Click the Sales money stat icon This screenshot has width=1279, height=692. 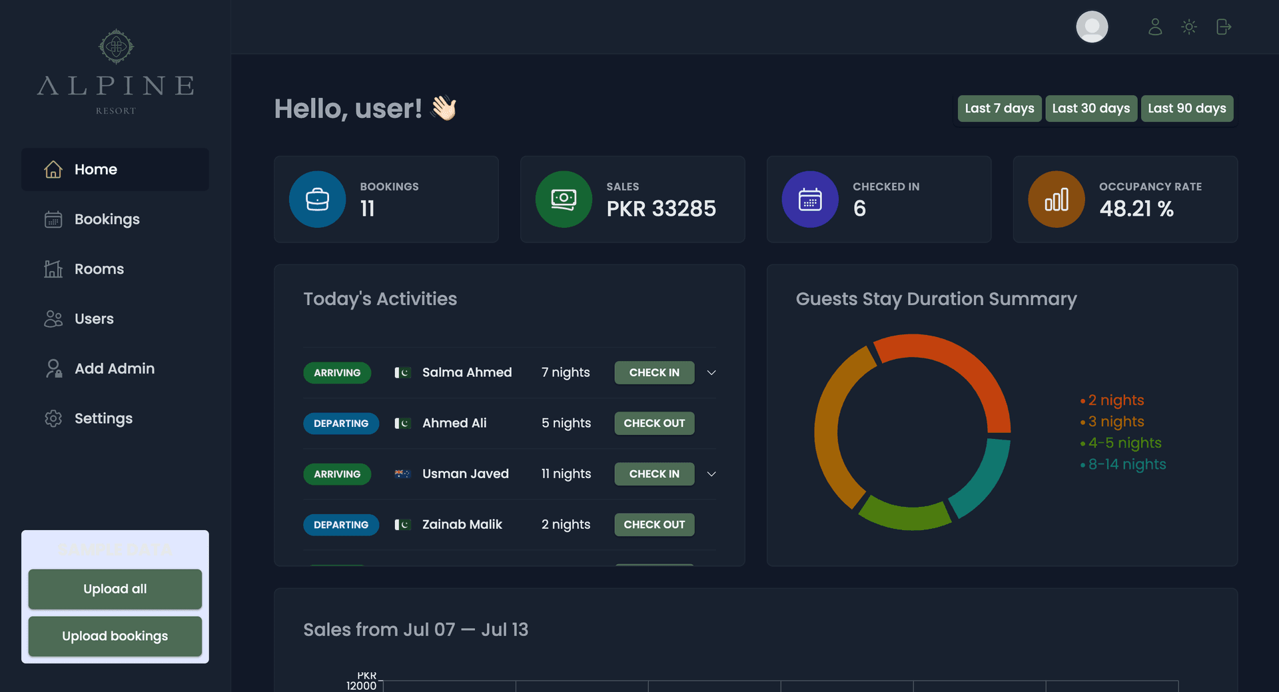(564, 198)
